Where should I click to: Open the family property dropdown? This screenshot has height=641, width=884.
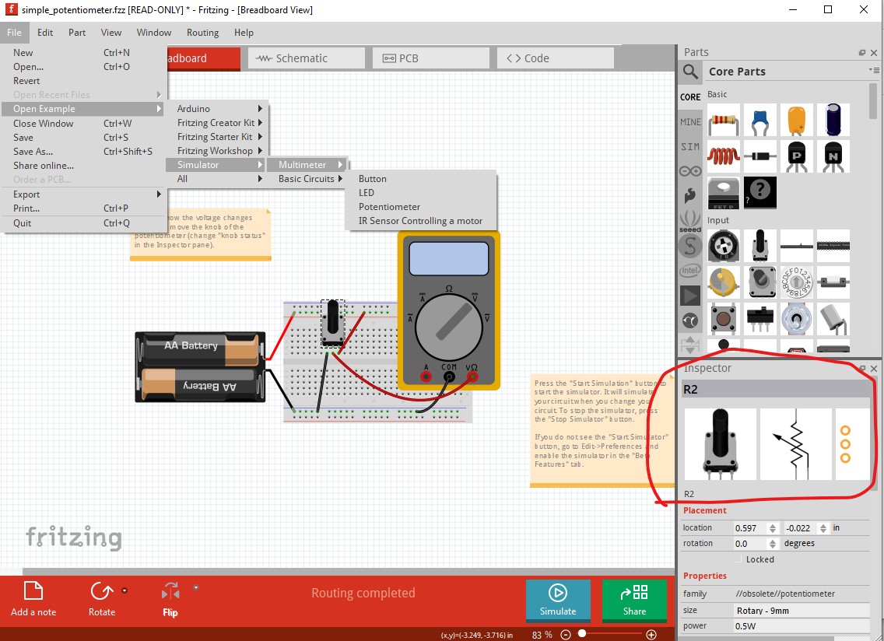click(802, 594)
